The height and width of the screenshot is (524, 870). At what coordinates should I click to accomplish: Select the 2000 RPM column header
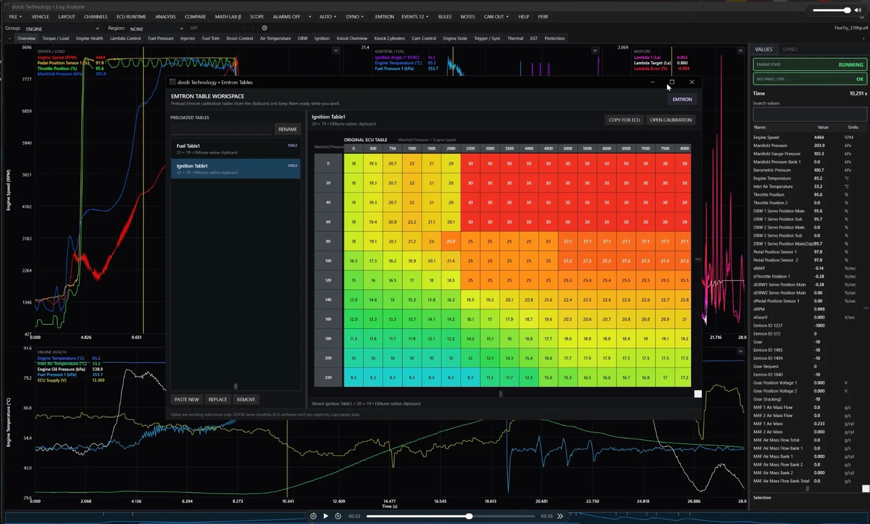tap(451, 148)
